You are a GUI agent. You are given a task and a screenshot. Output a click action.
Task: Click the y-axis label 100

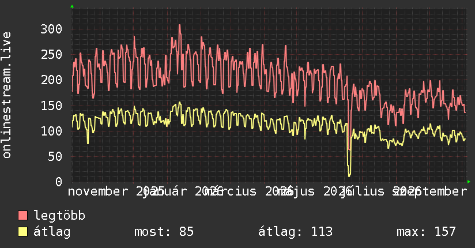[51, 131]
